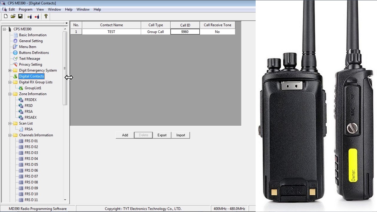The width and height of the screenshot is (377, 212).
Task: Select the GroupList1 group icon
Action: click(x=21, y=88)
